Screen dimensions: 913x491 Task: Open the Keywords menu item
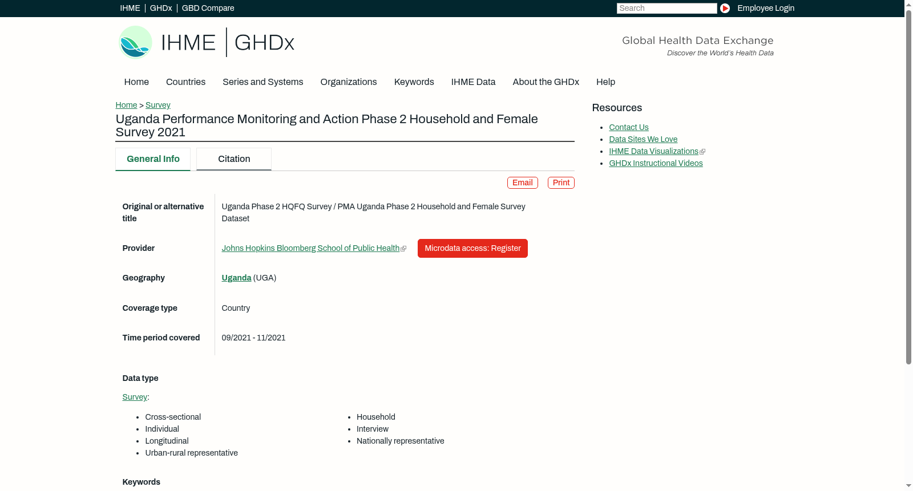414,82
